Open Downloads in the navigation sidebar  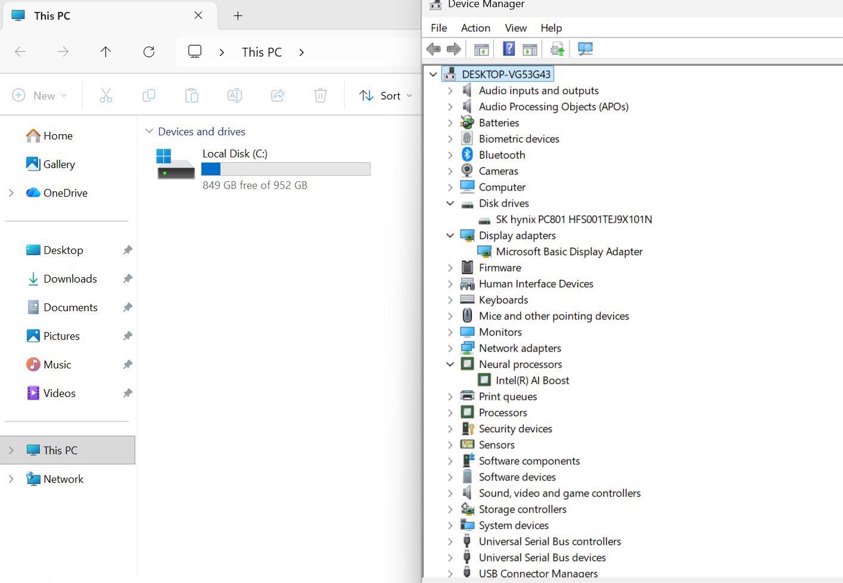point(70,278)
